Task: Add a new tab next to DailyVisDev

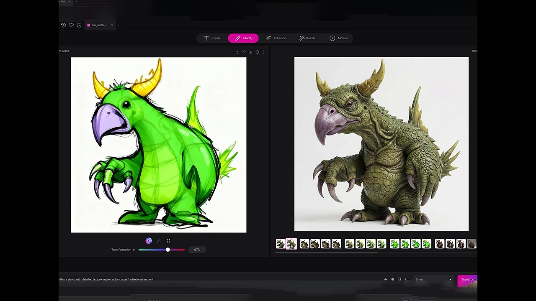Action: 119,25
